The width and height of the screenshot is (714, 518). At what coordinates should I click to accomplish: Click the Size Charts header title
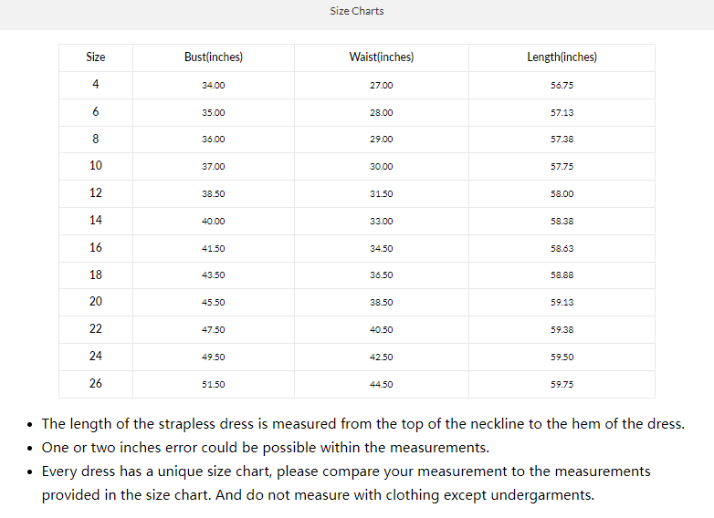357,11
